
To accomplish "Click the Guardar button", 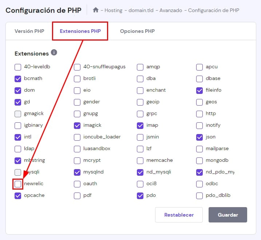I will pyautogui.click(x=228, y=215).
